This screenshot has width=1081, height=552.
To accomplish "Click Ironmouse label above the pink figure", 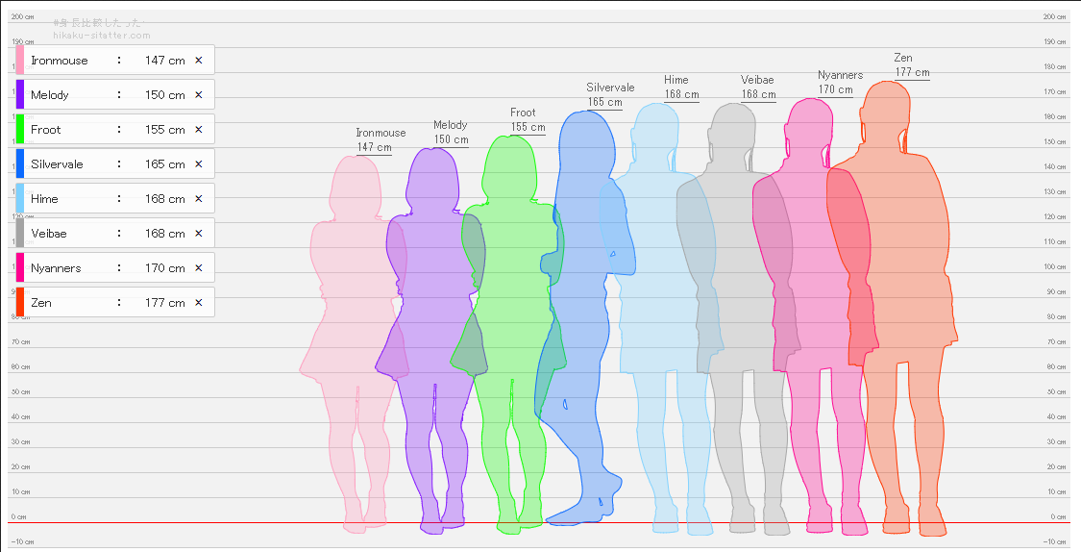I will coord(381,133).
